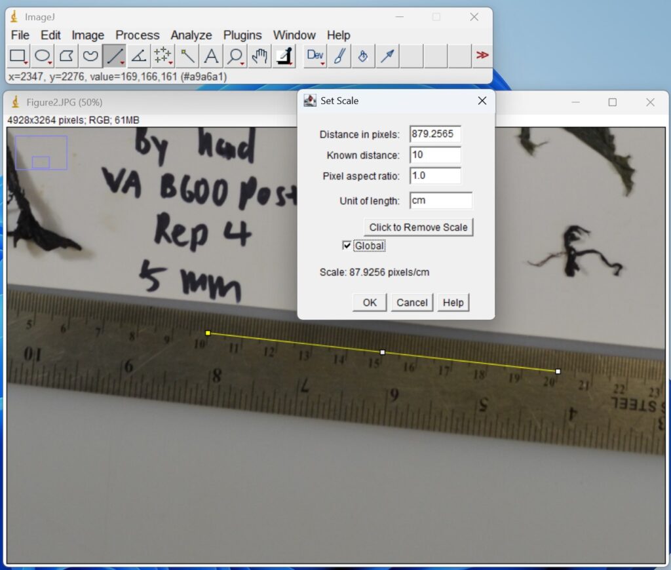Screen dimensions: 671x570
Task: Select the color picker tool
Action: click(284, 56)
